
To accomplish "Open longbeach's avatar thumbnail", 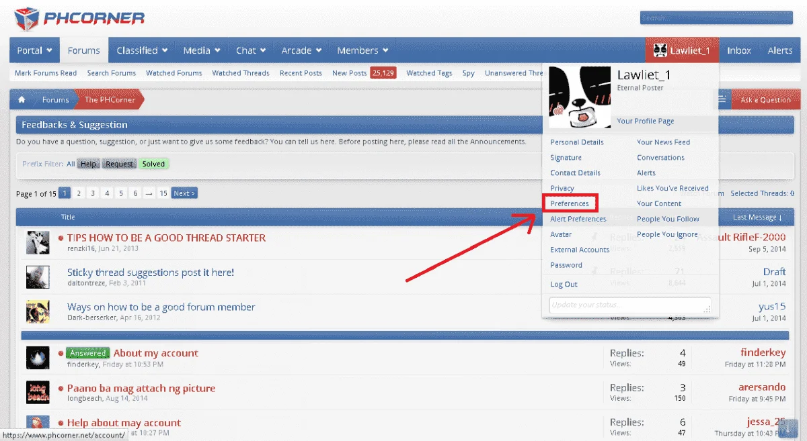I will [38, 393].
